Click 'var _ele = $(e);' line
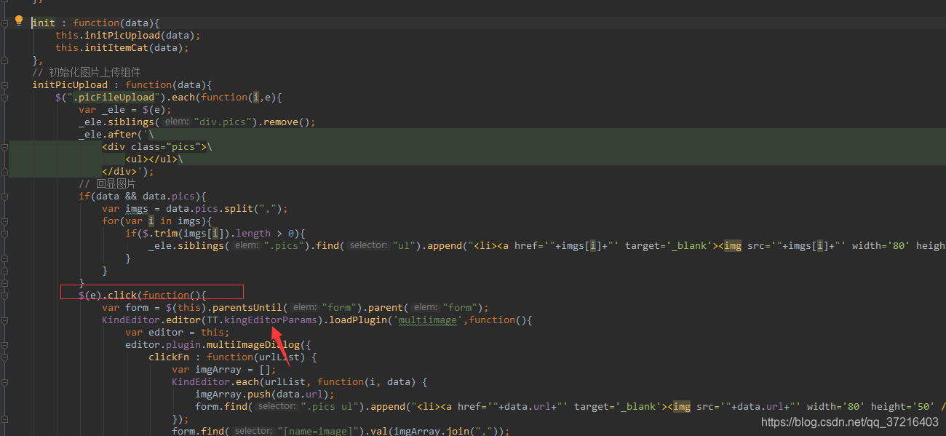This screenshot has height=436, width=946. pyautogui.click(x=125, y=110)
